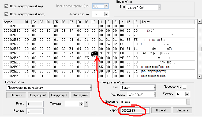
Task: Select cell FE in row 00002EA0
Action: 88,58
